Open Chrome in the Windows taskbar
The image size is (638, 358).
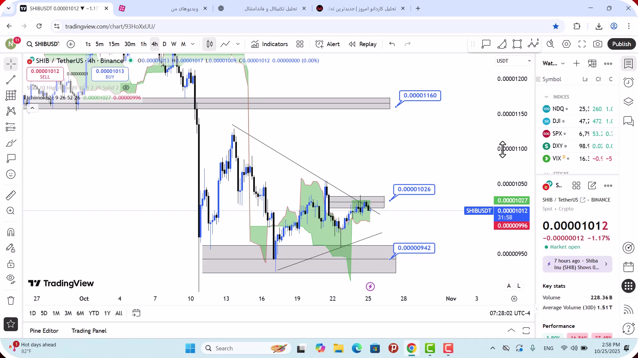(x=411, y=348)
